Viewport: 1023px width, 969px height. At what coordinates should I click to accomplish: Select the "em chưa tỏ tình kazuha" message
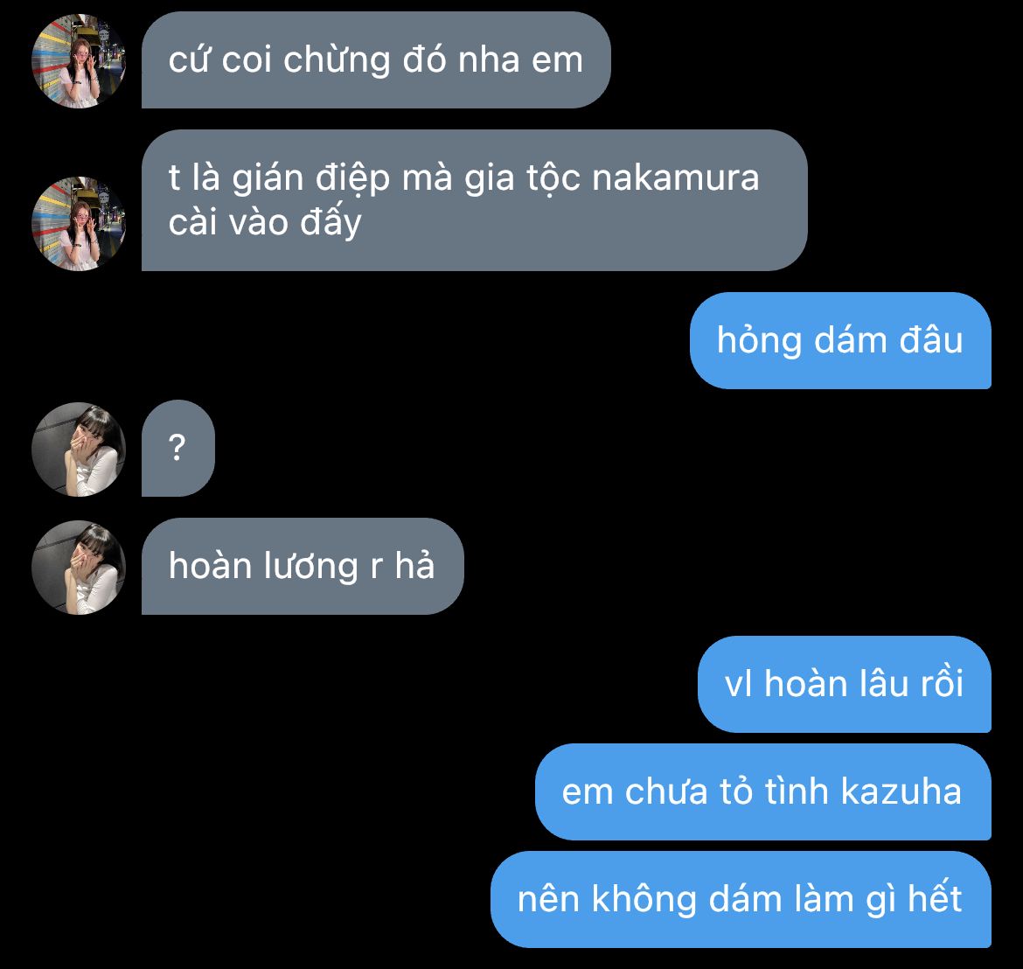[763, 791]
